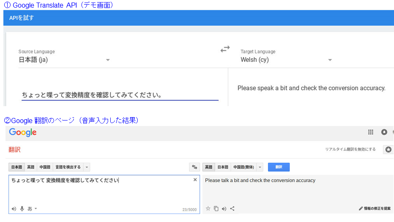Open the Source Language 日本語 (ja) dropdown
The width and height of the screenshot is (394, 222).
[64, 60]
